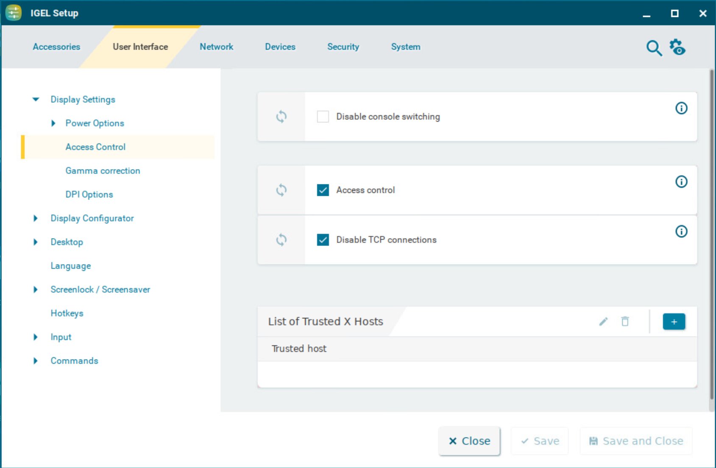Uncheck the Access control checkbox
The height and width of the screenshot is (468, 716).
tap(323, 190)
